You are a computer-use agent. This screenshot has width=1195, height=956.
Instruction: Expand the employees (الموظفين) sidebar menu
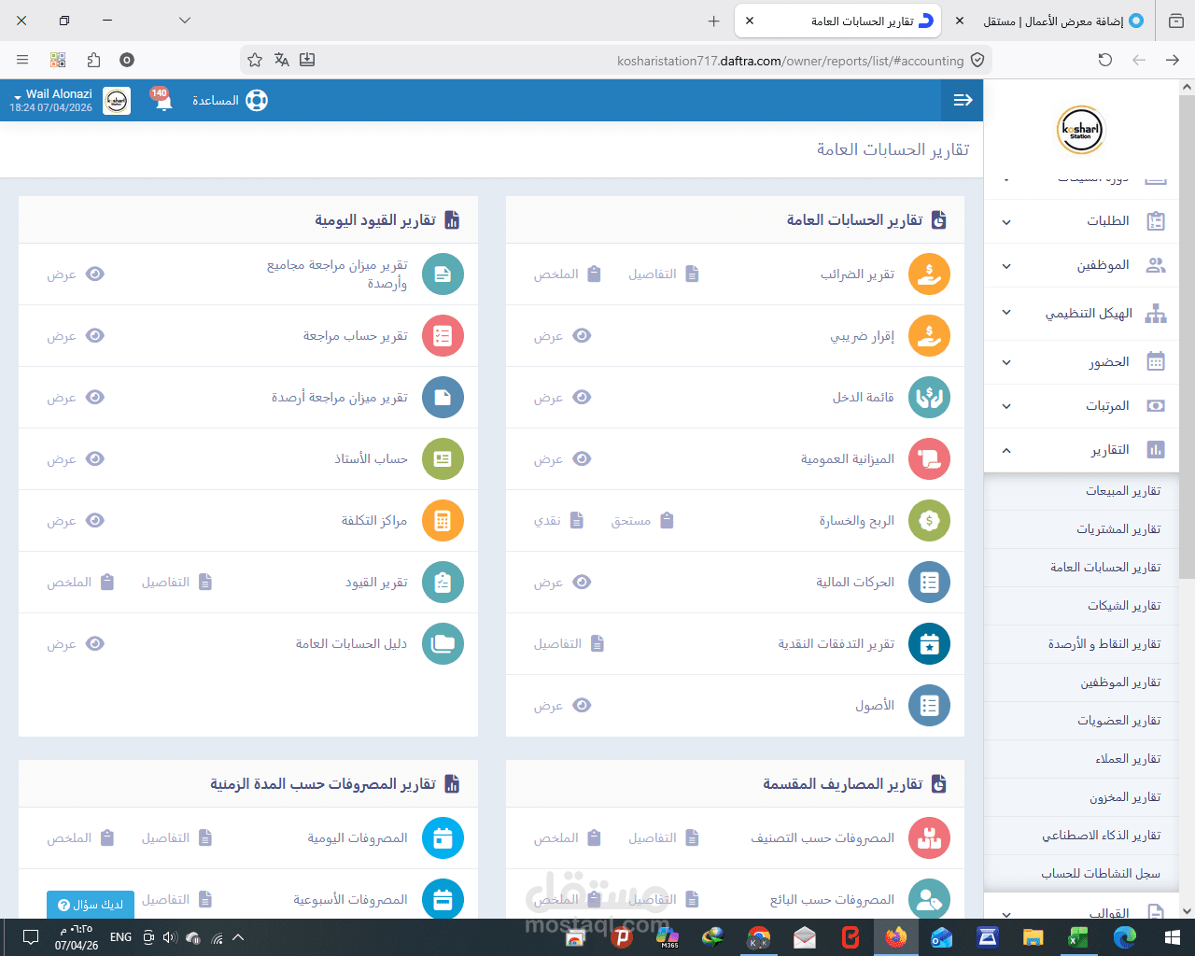[1081, 265]
